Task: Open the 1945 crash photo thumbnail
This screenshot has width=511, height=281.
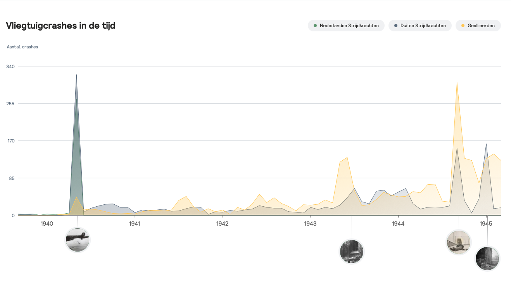Action: pyautogui.click(x=487, y=259)
